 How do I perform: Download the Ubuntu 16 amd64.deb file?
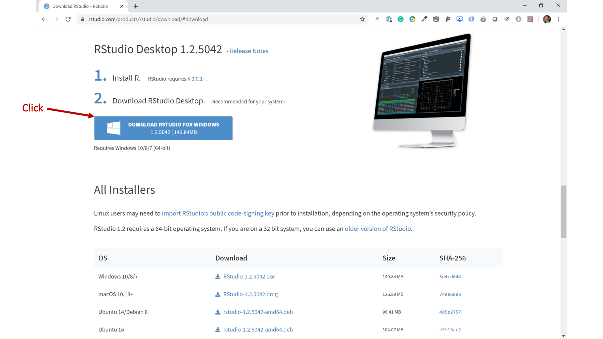(258, 330)
